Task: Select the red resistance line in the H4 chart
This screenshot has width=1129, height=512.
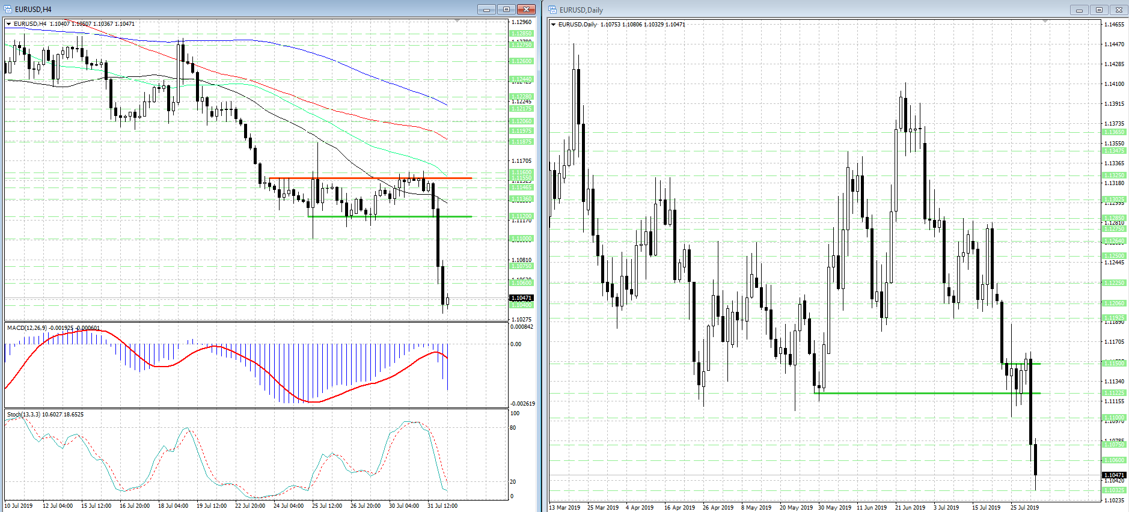Action: (370, 178)
